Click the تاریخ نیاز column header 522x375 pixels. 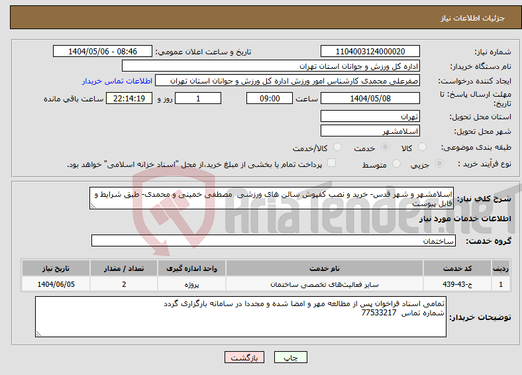tap(56, 268)
